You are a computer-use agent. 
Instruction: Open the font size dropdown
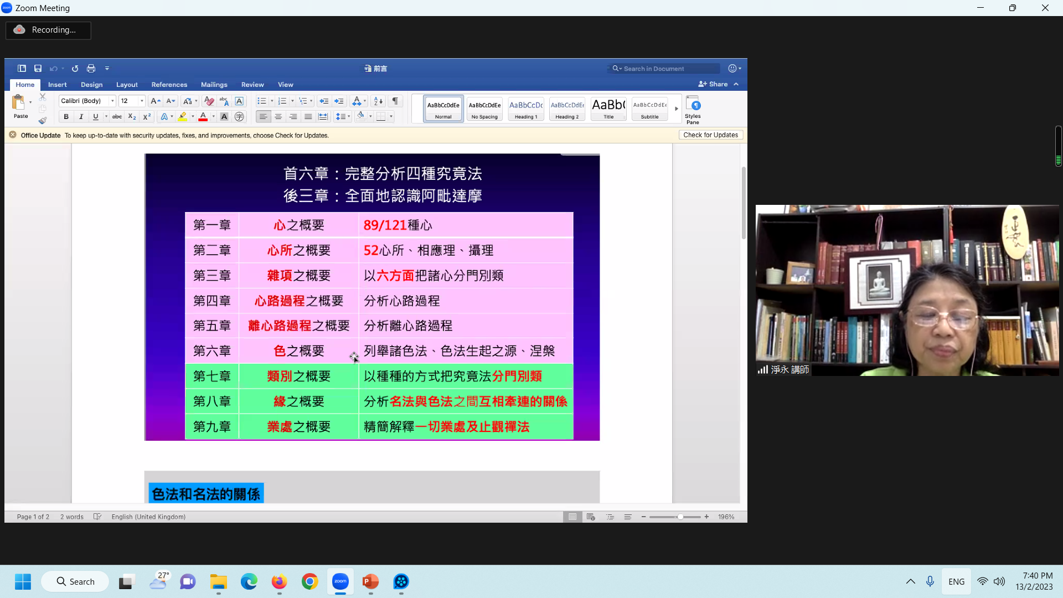[x=142, y=101]
